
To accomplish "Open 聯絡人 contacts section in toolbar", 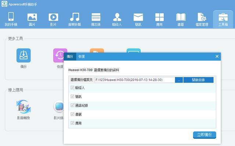I will click(117, 19).
